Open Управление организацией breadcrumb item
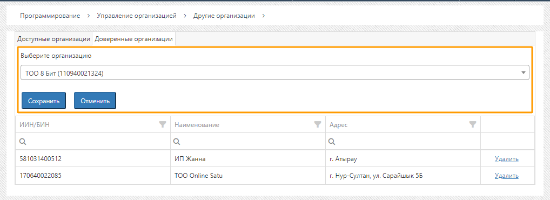 pos(137,16)
